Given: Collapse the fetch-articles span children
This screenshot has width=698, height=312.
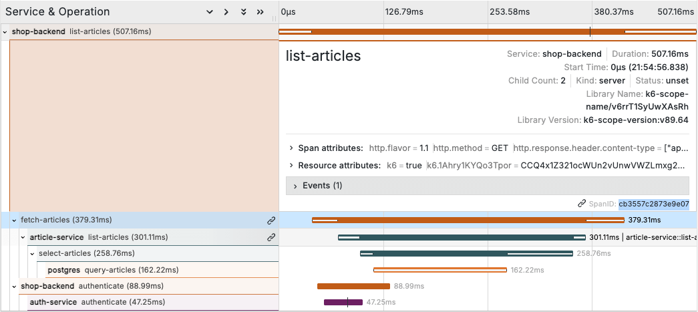Looking at the screenshot, I should [14, 220].
